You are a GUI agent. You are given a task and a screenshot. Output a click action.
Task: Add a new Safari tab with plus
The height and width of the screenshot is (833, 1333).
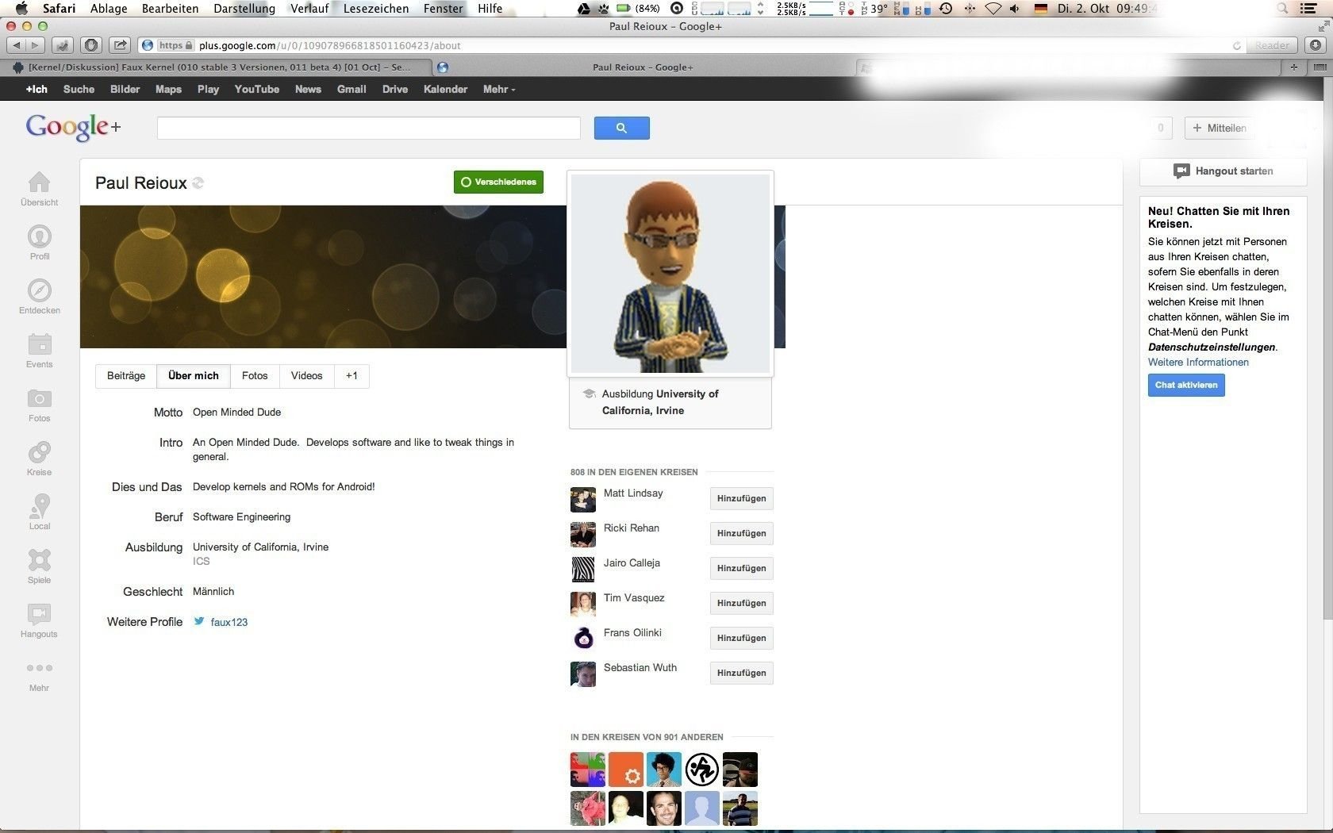(1294, 67)
